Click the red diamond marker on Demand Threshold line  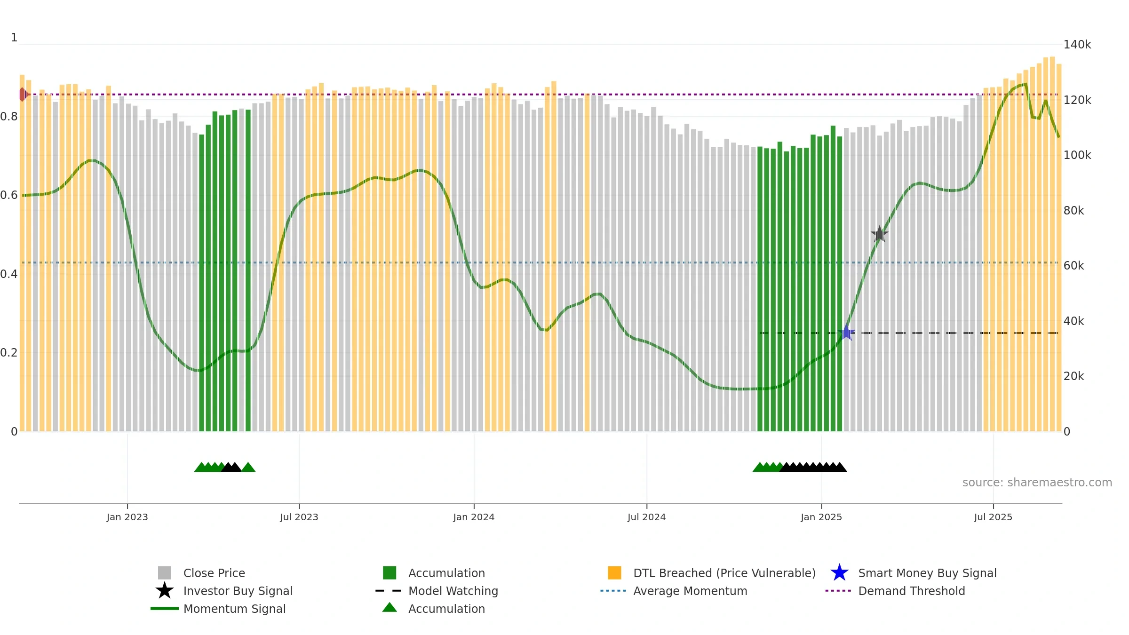[x=23, y=95]
